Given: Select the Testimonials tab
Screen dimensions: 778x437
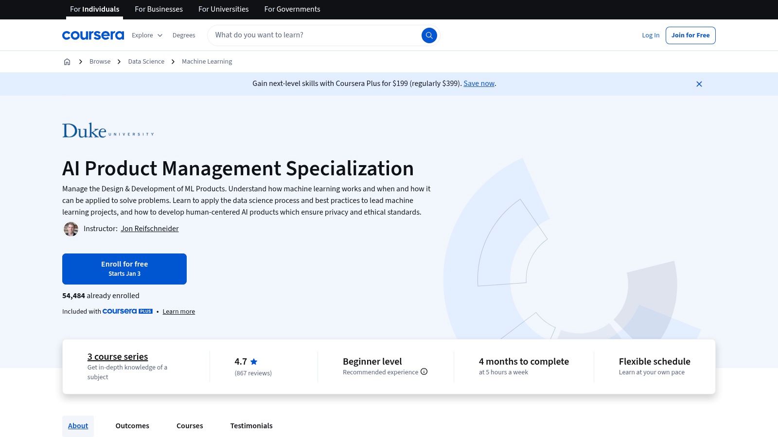Looking at the screenshot, I should (x=251, y=426).
